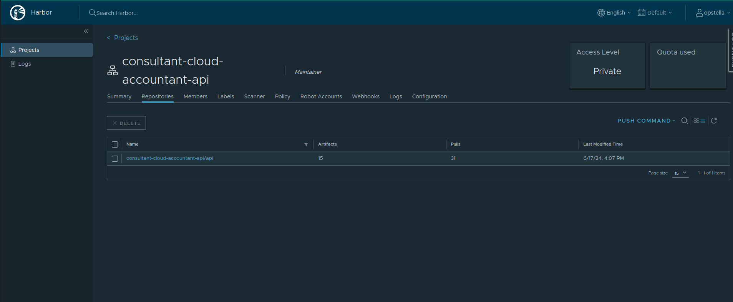Viewport: 733px width, 302px height.
Task: Open the Page size dropdown
Action: pyautogui.click(x=680, y=173)
